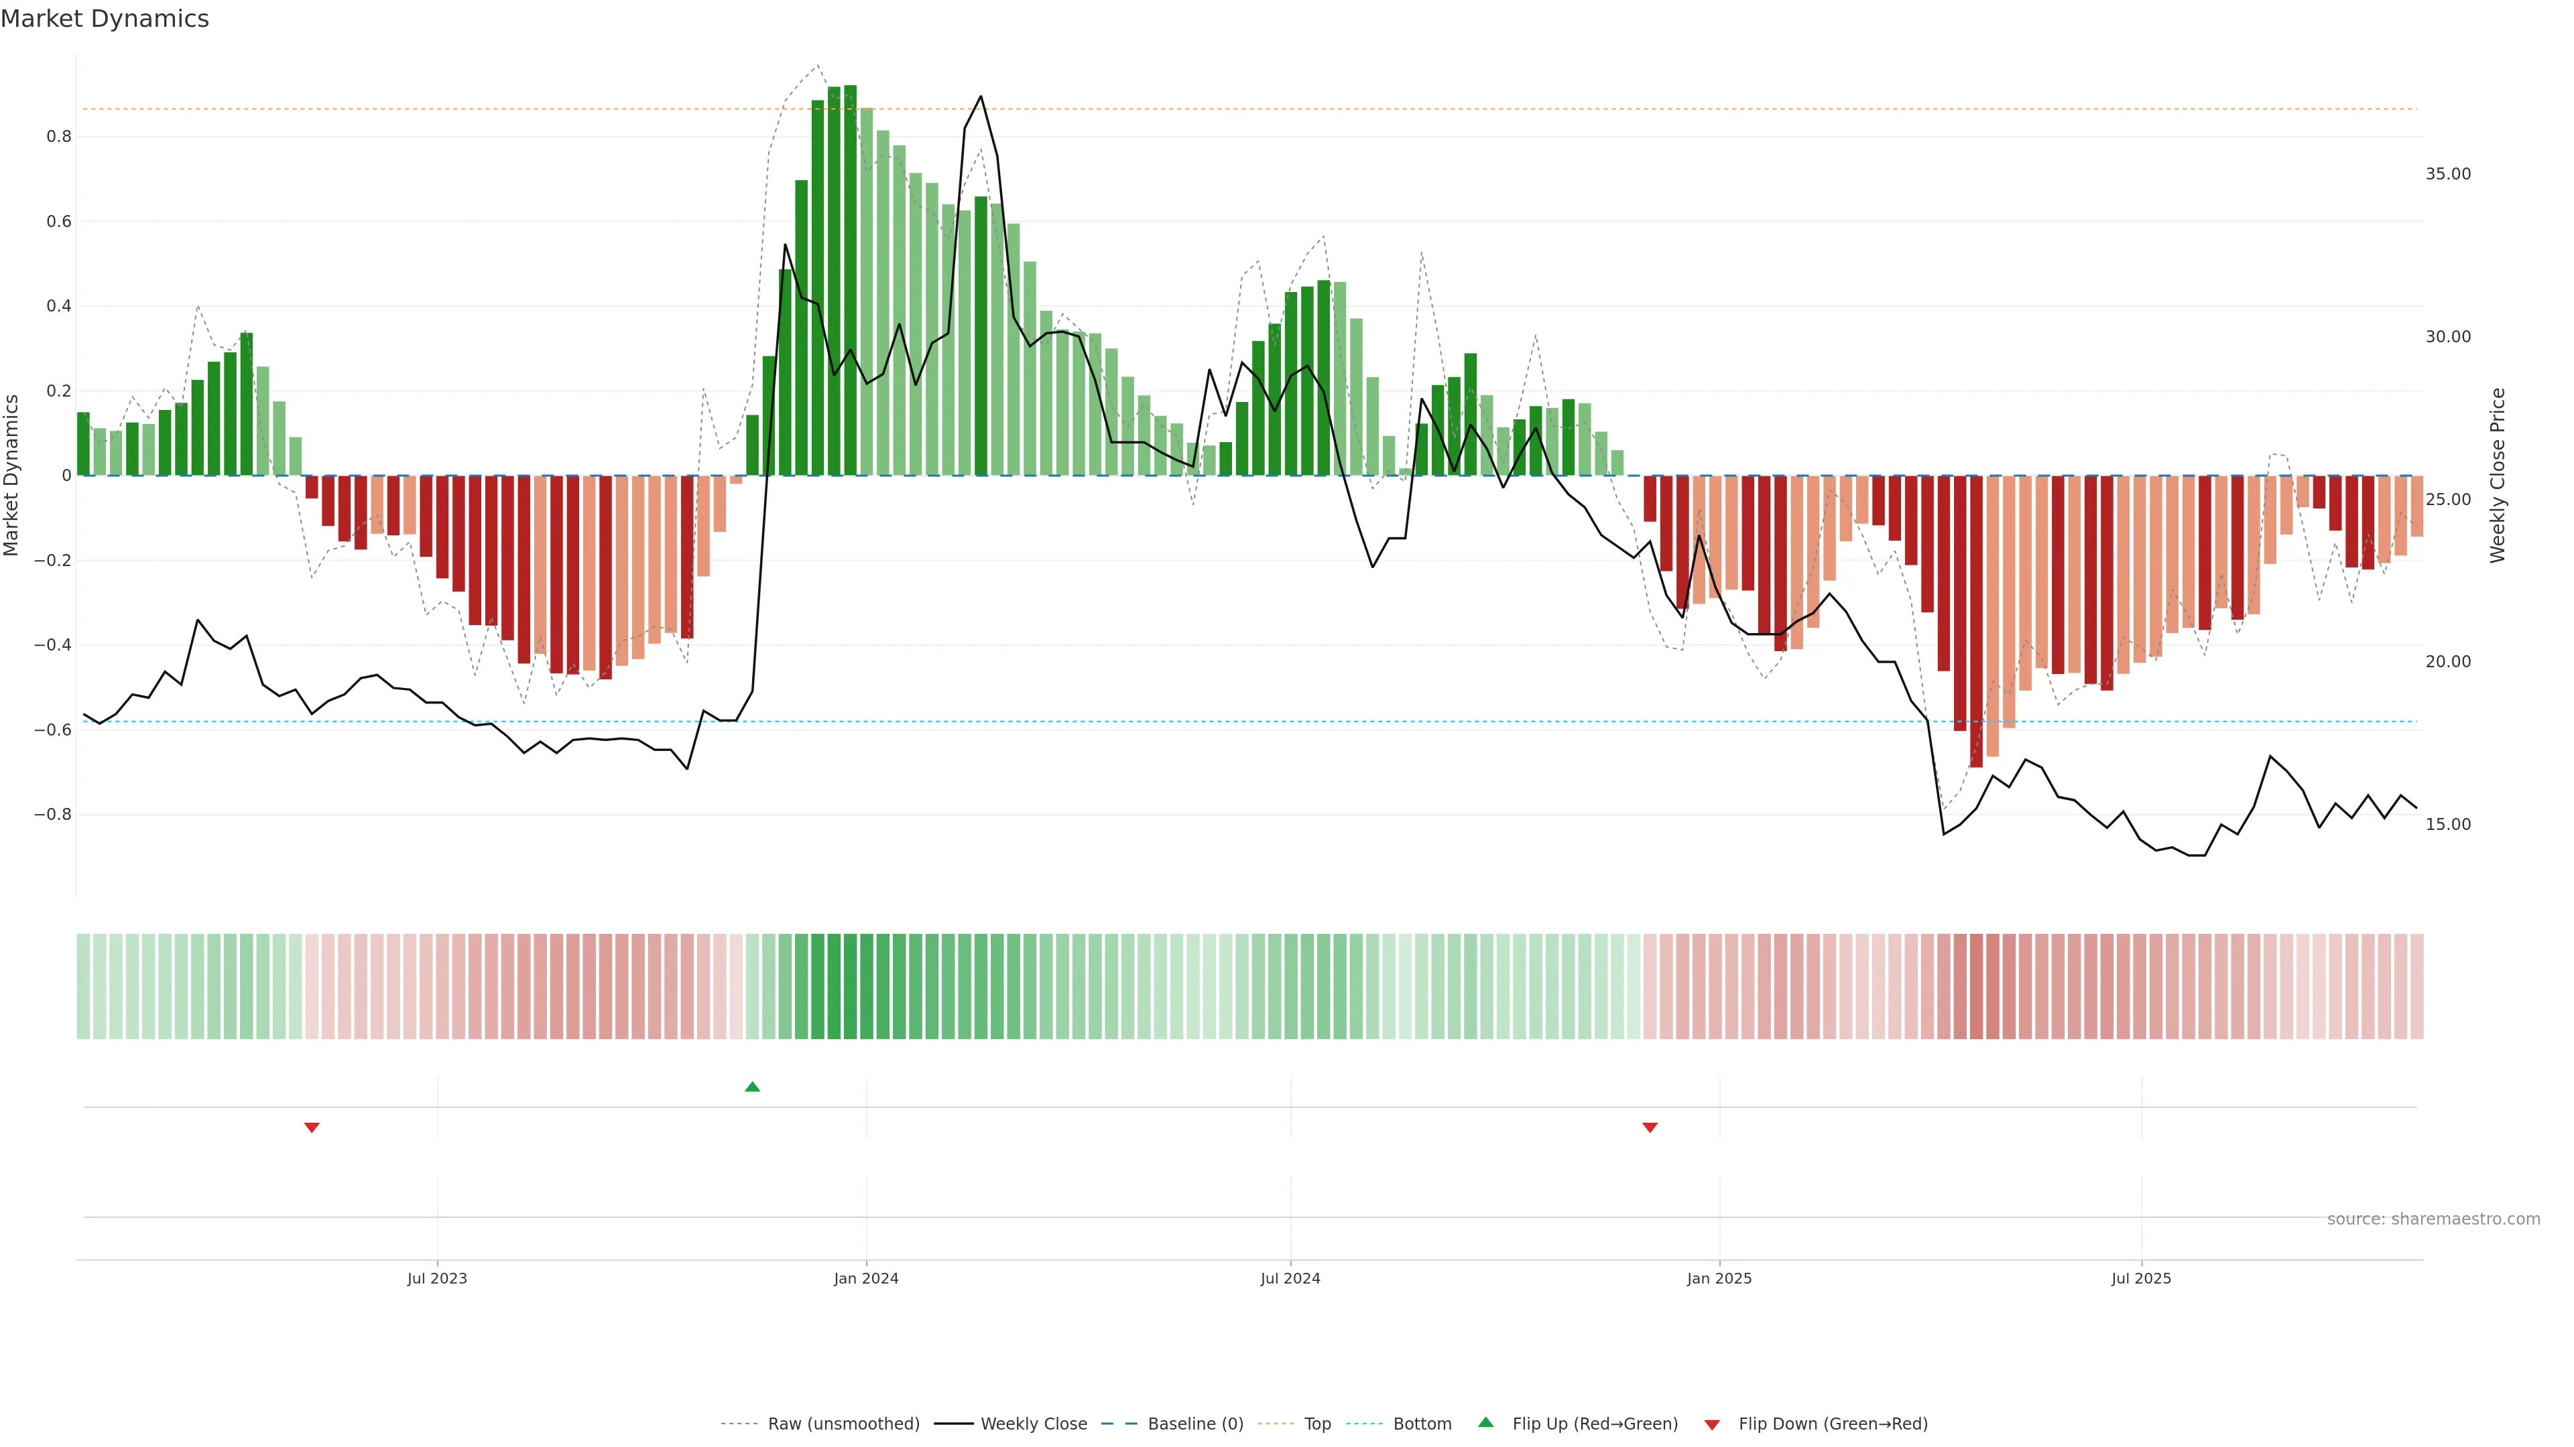Click the Jul 2023 axis label

pos(436,1278)
